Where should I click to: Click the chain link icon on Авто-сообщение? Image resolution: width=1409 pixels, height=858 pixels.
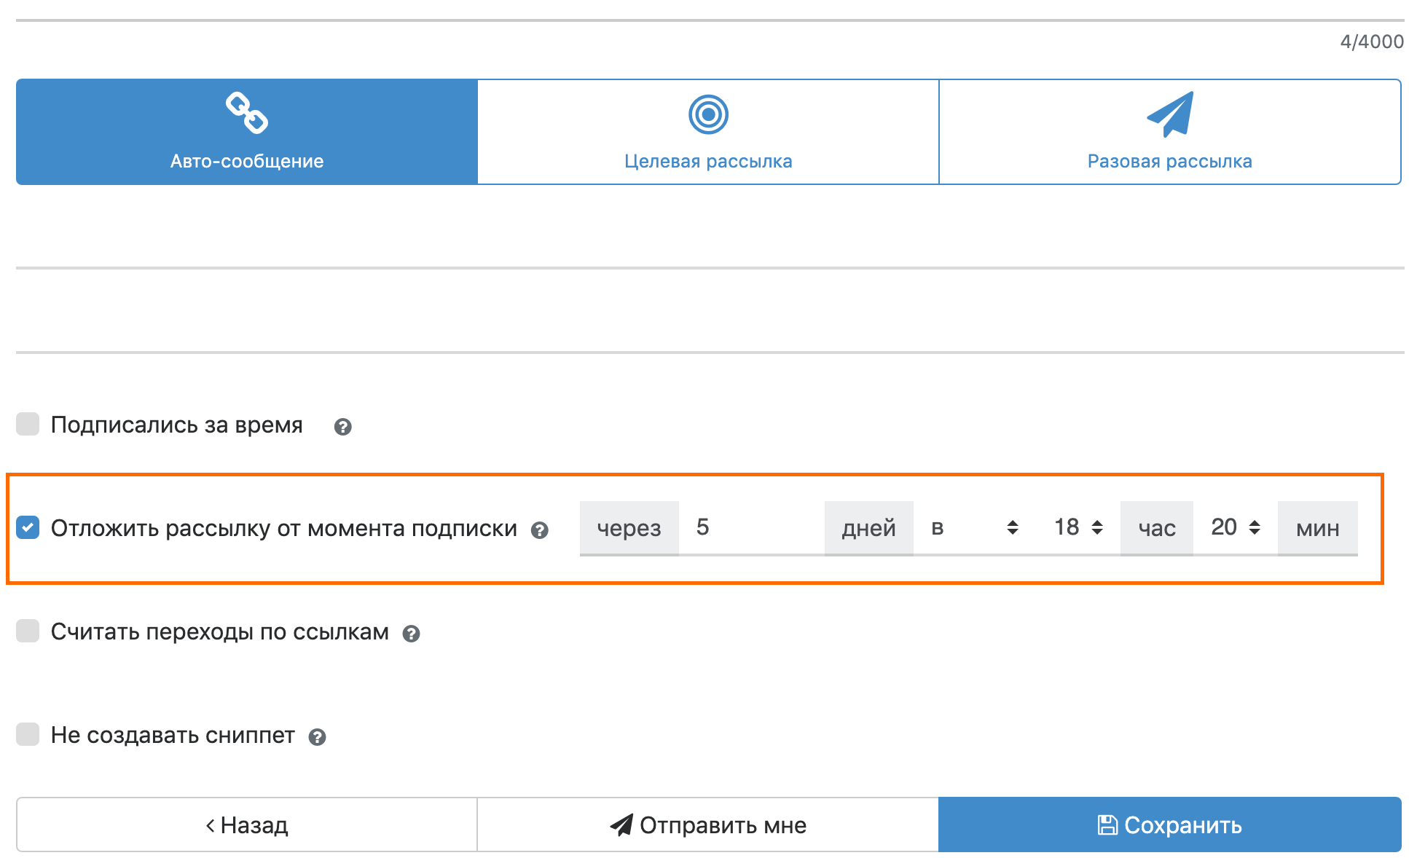[246, 113]
